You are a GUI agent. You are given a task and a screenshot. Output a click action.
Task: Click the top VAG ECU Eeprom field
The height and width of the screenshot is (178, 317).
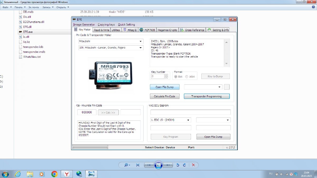190,112
